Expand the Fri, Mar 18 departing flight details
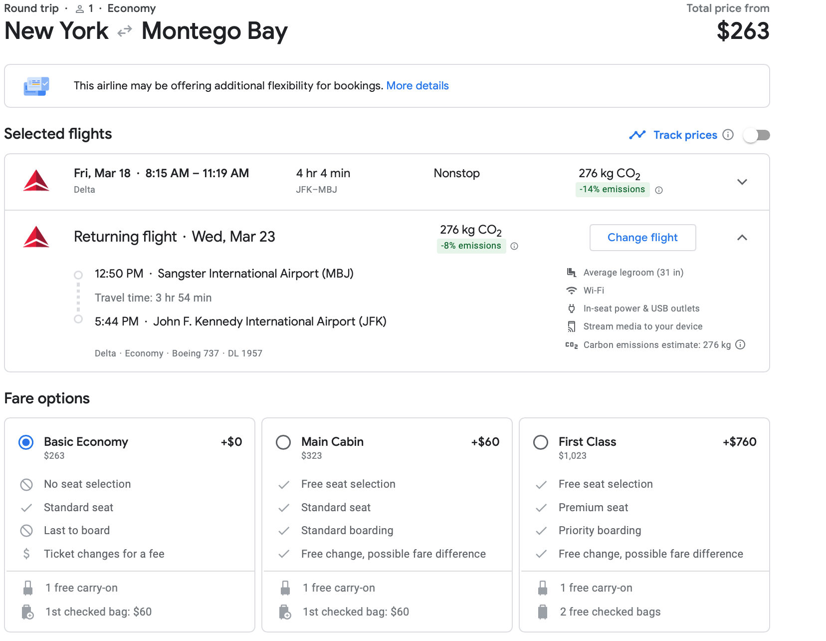 [742, 182]
